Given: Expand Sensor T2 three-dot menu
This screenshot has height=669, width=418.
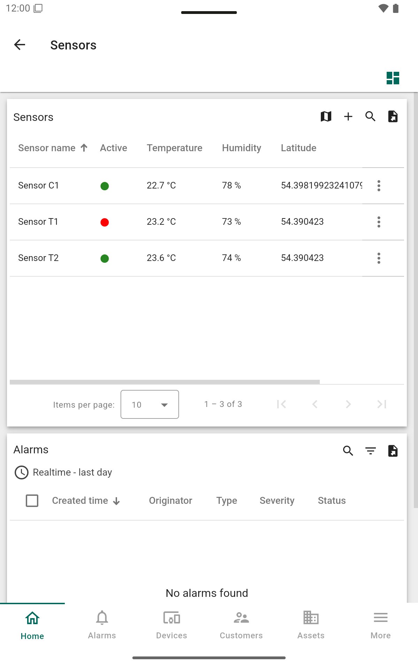Looking at the screenshot, I should (379, 258).
